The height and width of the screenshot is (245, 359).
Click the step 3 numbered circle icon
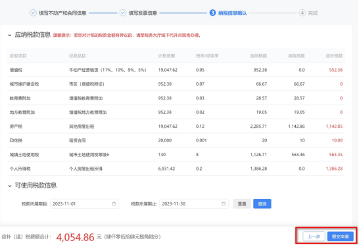(212, 13)
